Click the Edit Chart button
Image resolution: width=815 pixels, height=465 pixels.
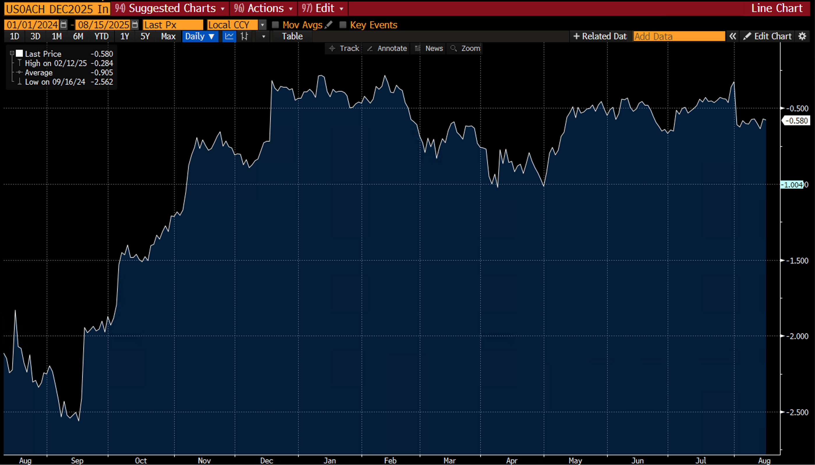(767, 36)
